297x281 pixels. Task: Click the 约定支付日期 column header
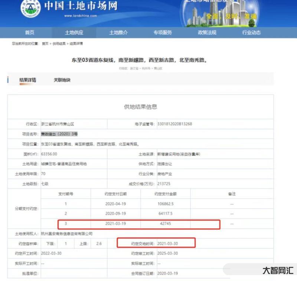(115, 194)
